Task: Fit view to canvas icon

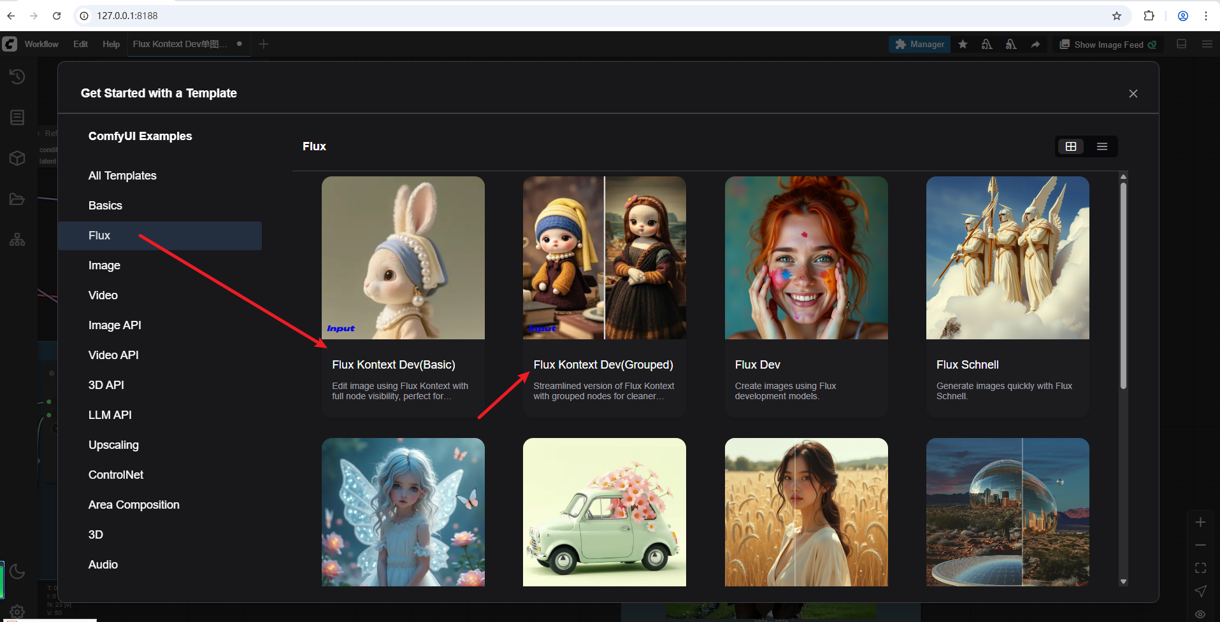Action: [x=1200, y=568]
